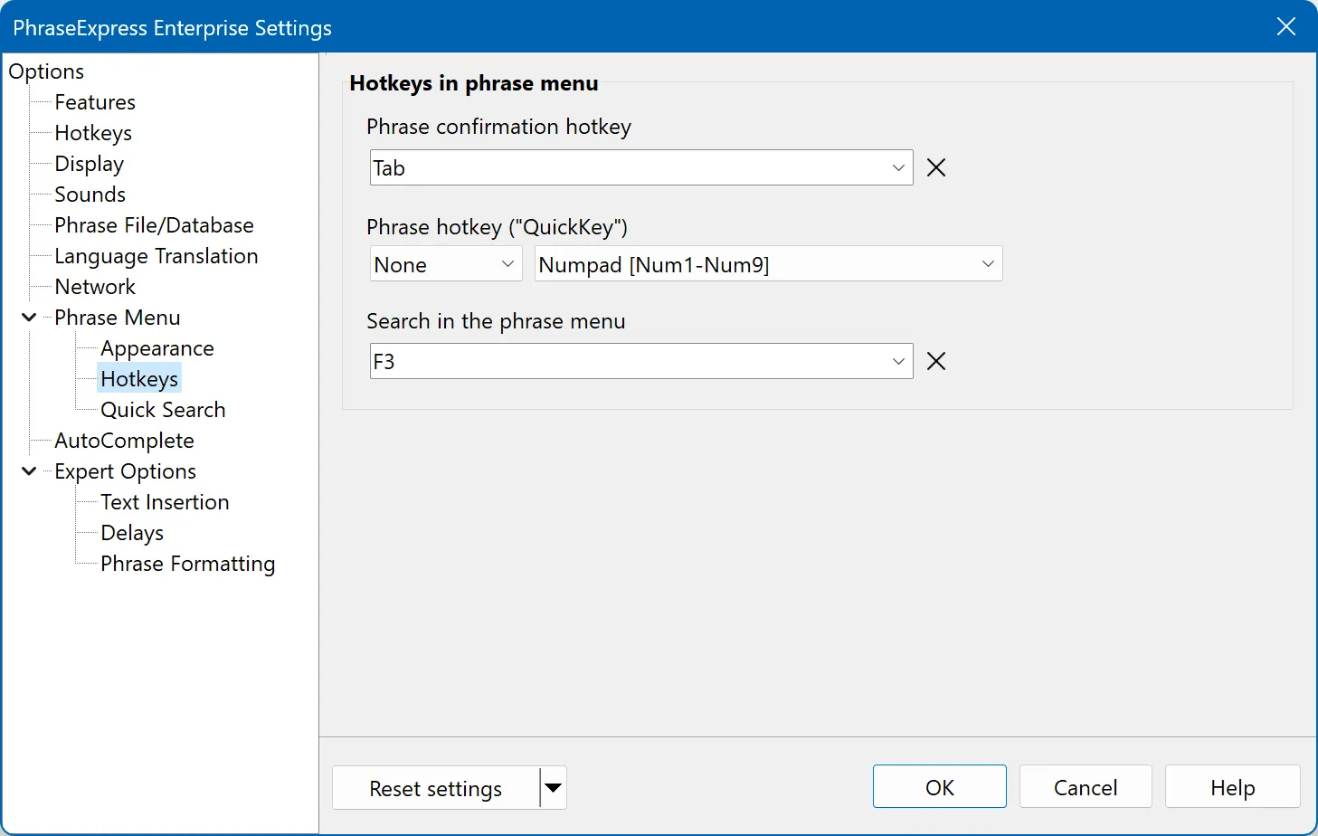
Task: Clear the Phrase confirmation hotkey with X icon
Action: pyautogui.click(x=936, y=168)
